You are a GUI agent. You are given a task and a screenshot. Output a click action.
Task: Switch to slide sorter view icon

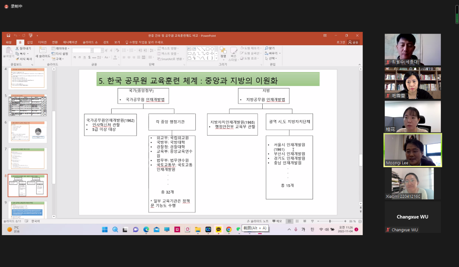pyautogui.click(x=297, y=221)
